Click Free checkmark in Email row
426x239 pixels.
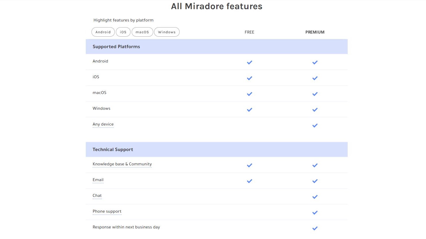(x=250, y=181)
